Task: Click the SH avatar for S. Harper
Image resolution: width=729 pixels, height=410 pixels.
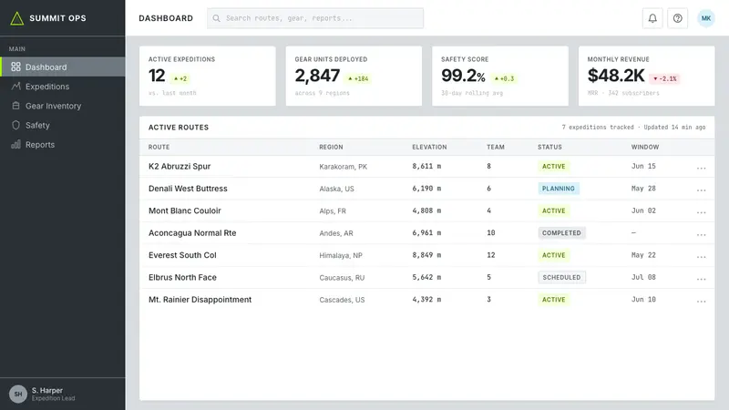Action: tap(17, 394)
